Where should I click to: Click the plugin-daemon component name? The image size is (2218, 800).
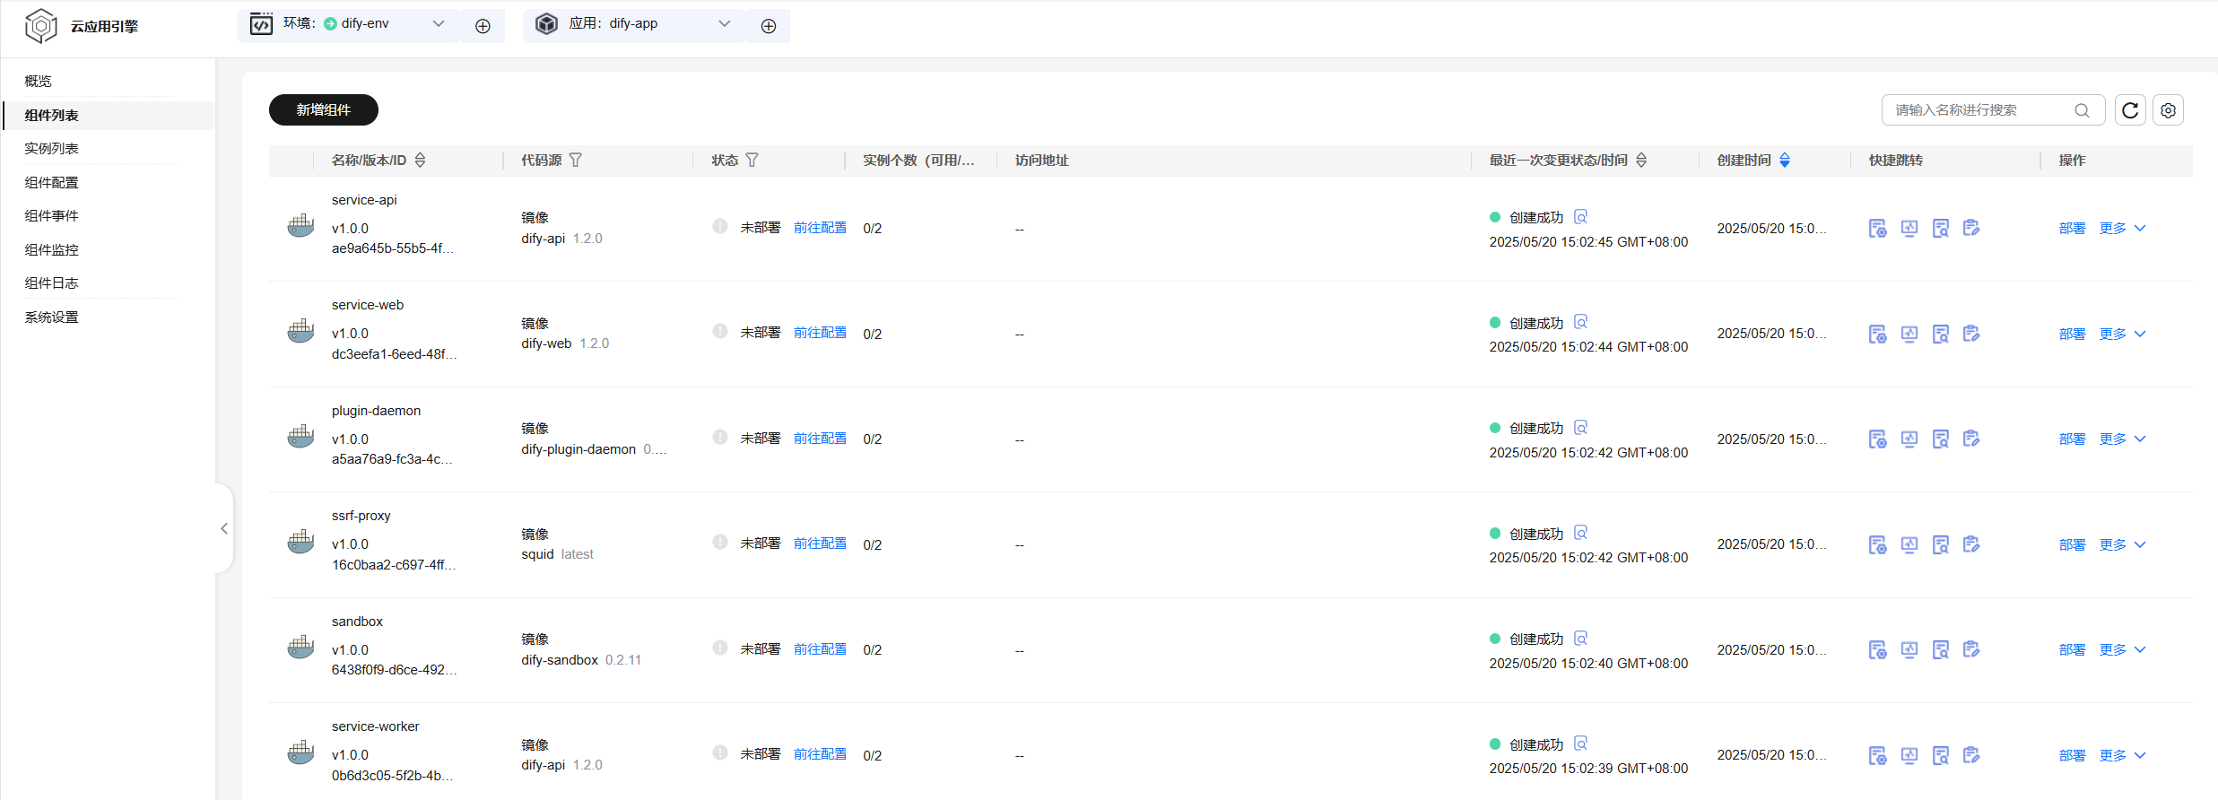click(x=376, y=411)
